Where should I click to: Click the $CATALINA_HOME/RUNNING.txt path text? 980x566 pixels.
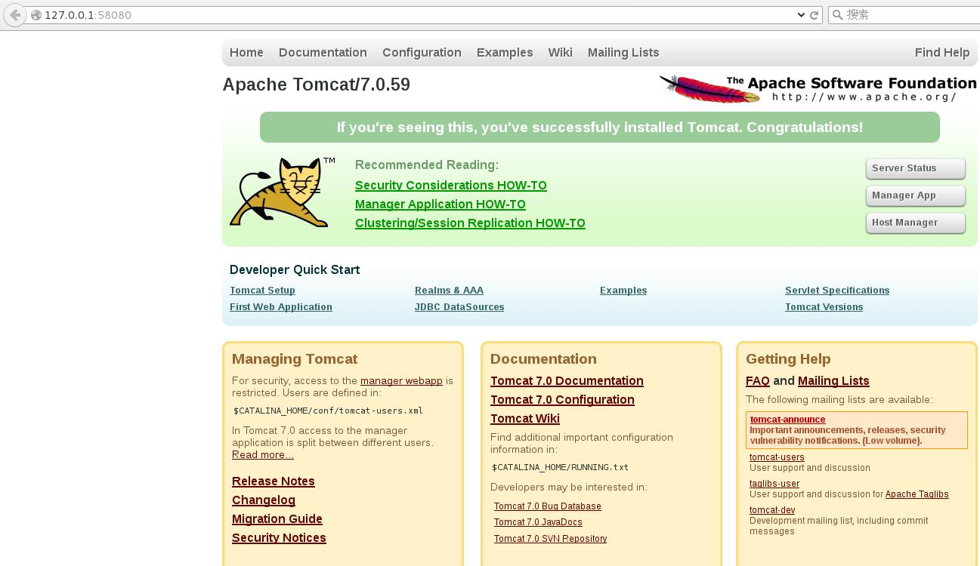pyautogui.click(x=560, y=467)
